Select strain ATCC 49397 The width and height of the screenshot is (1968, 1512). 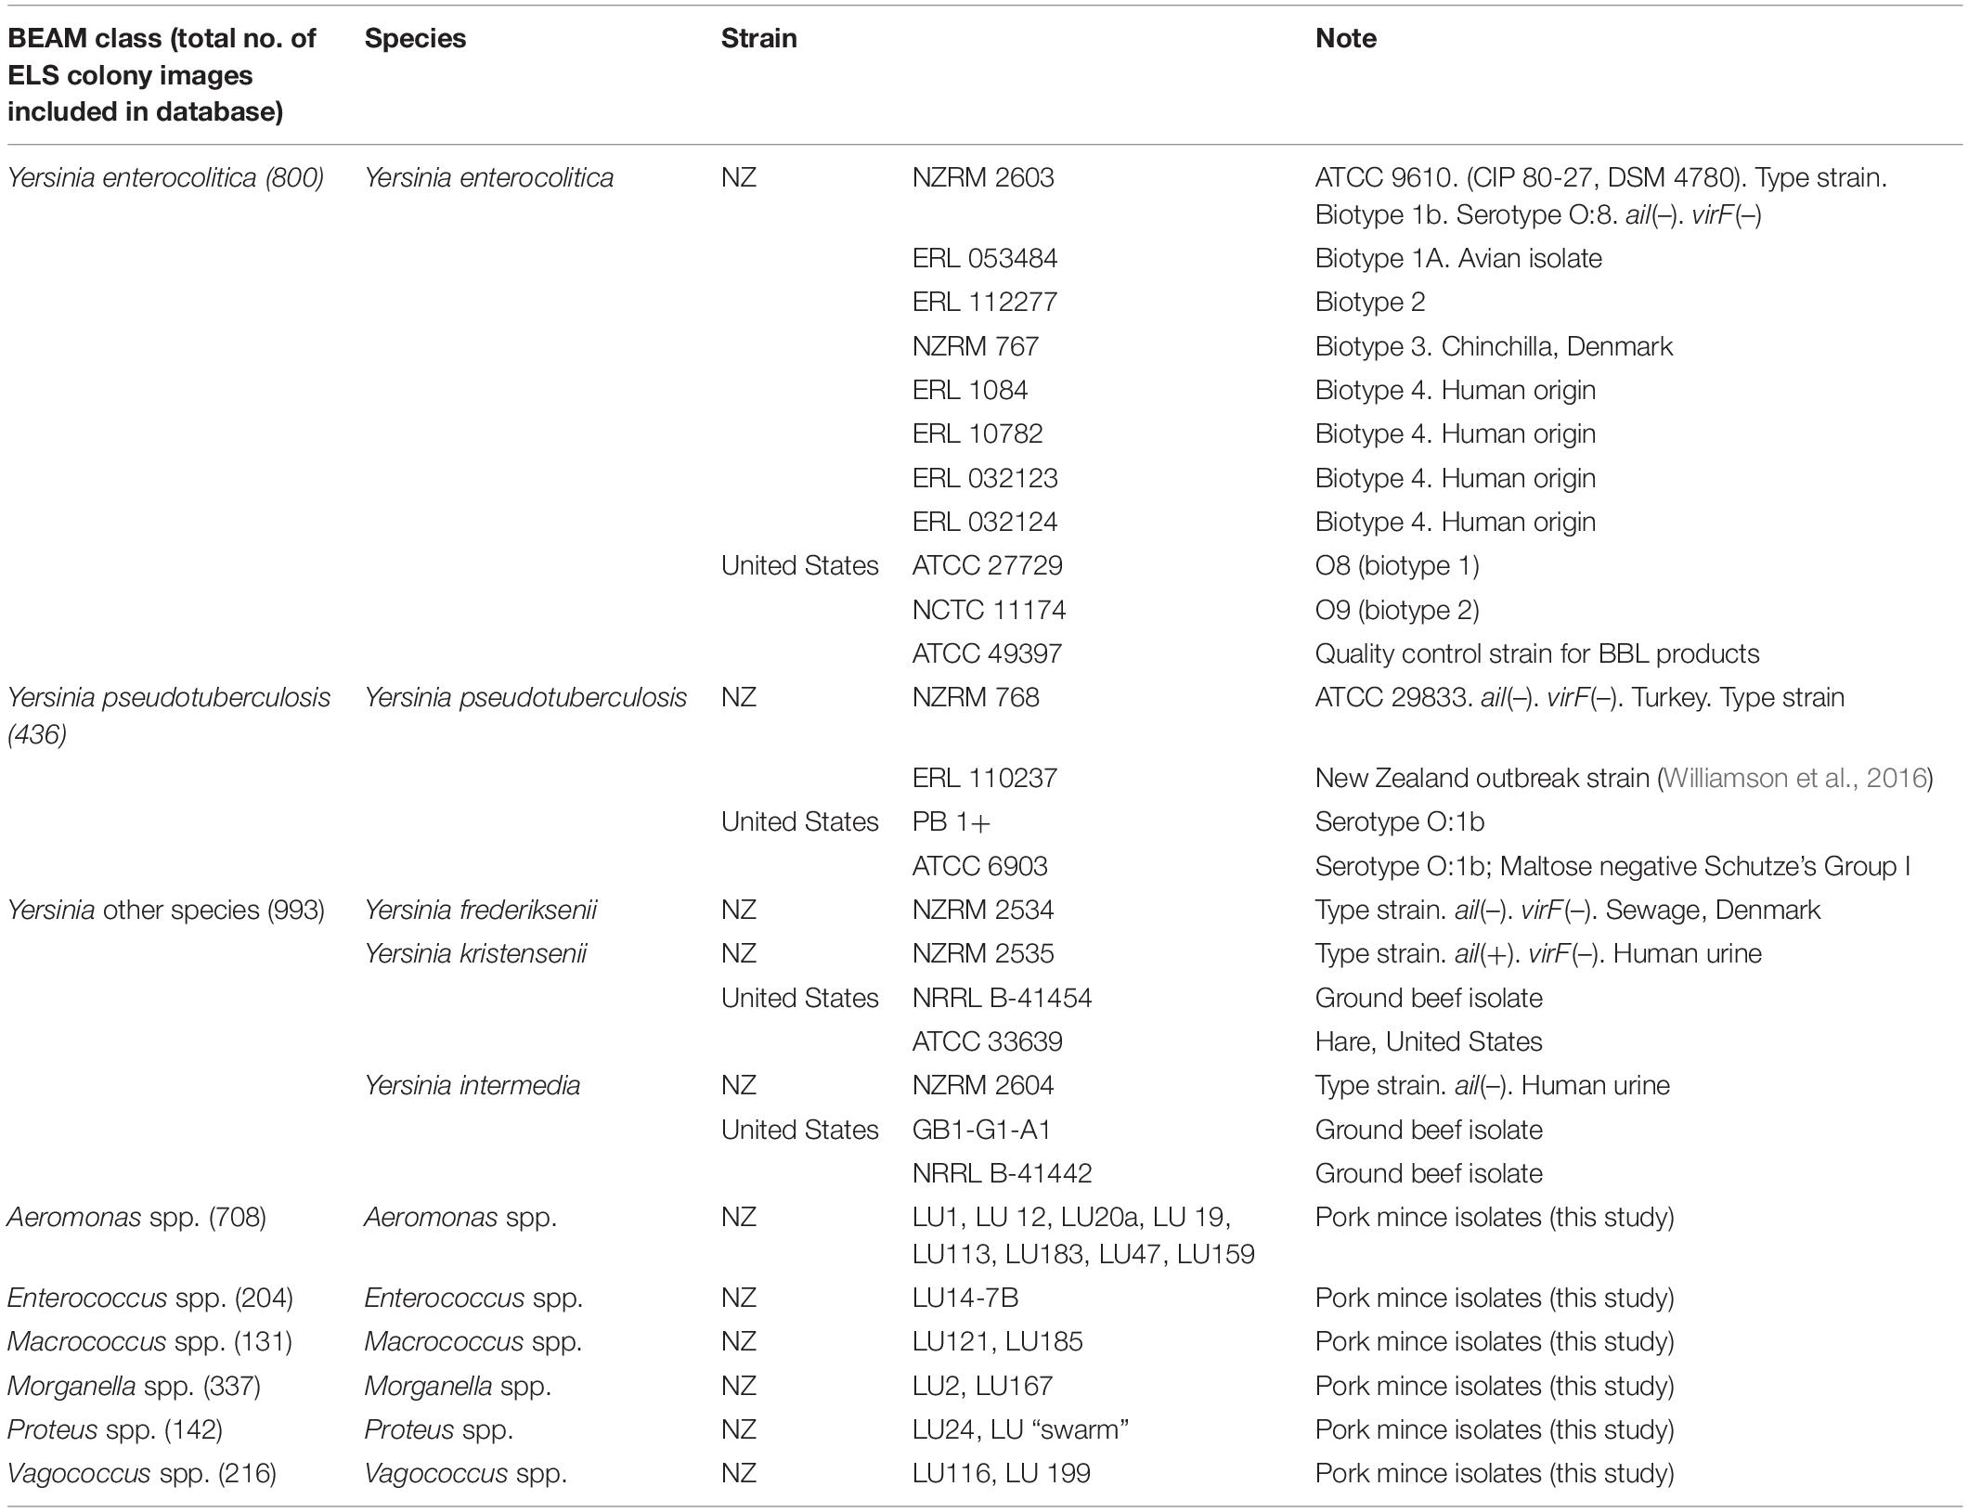(987, 653)
